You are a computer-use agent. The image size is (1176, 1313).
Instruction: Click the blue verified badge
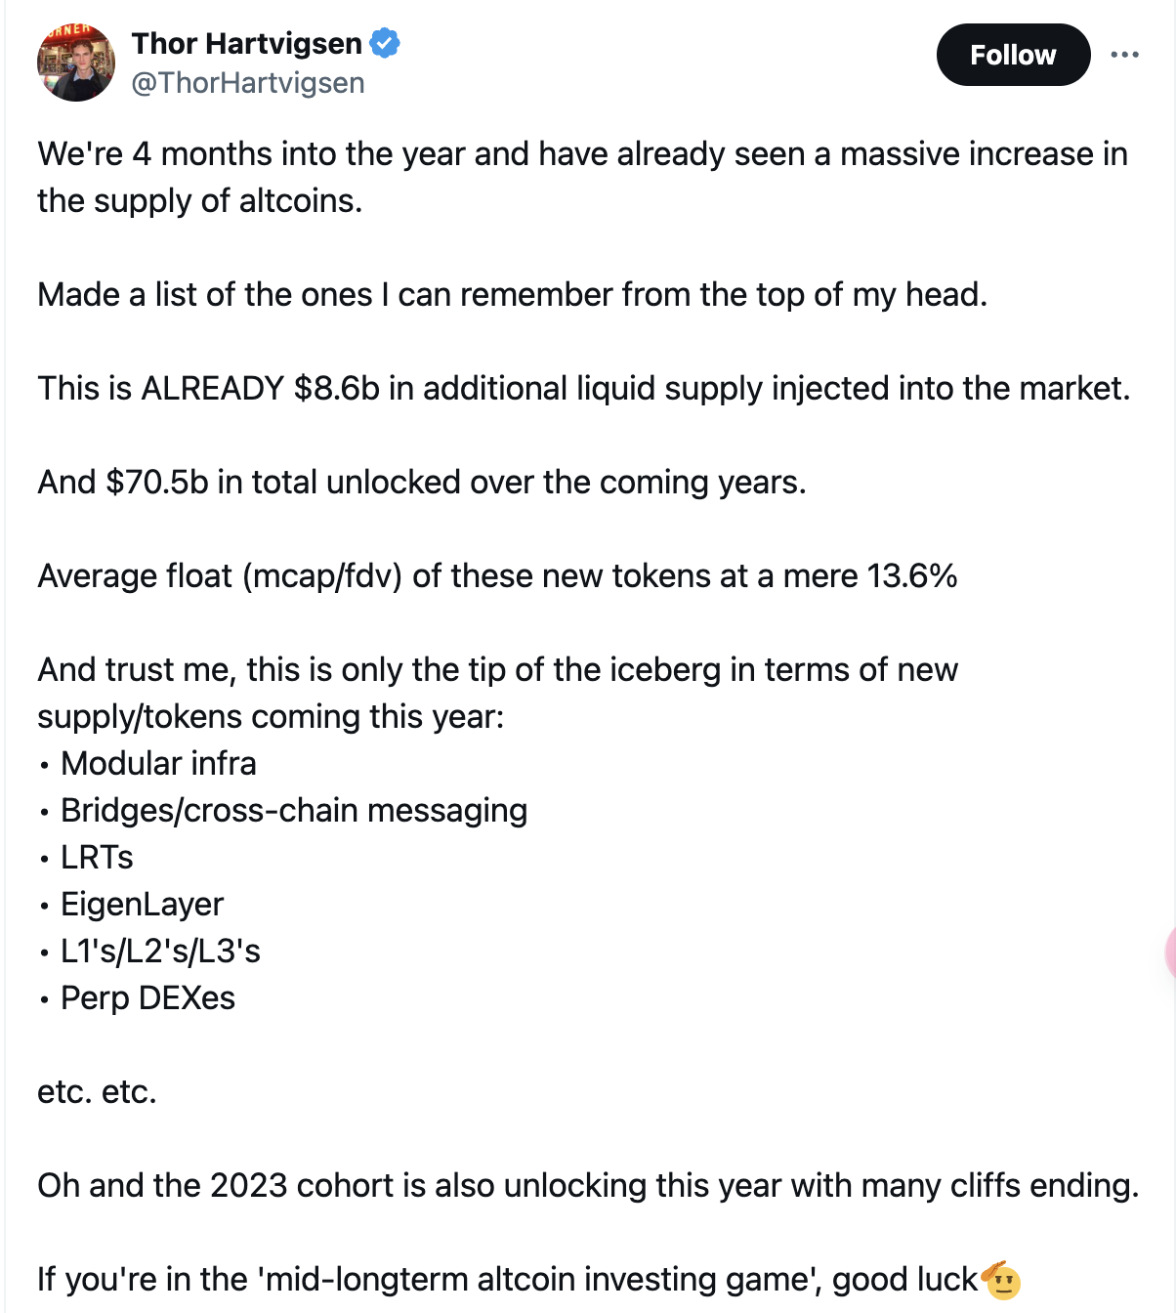click(x=385, y=44)
